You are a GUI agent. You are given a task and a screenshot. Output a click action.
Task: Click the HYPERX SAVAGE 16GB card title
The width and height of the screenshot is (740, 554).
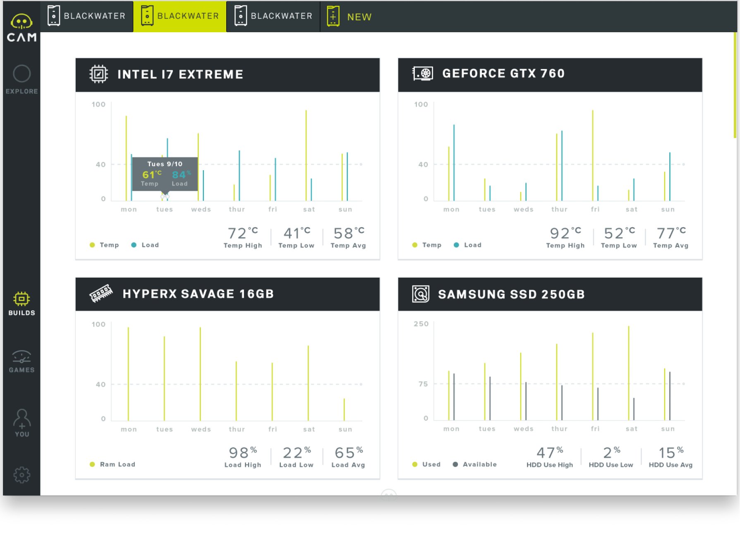point(198,294)
